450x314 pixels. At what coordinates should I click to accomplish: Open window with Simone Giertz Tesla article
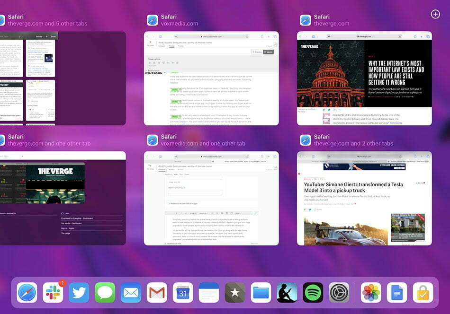[364, 198]
